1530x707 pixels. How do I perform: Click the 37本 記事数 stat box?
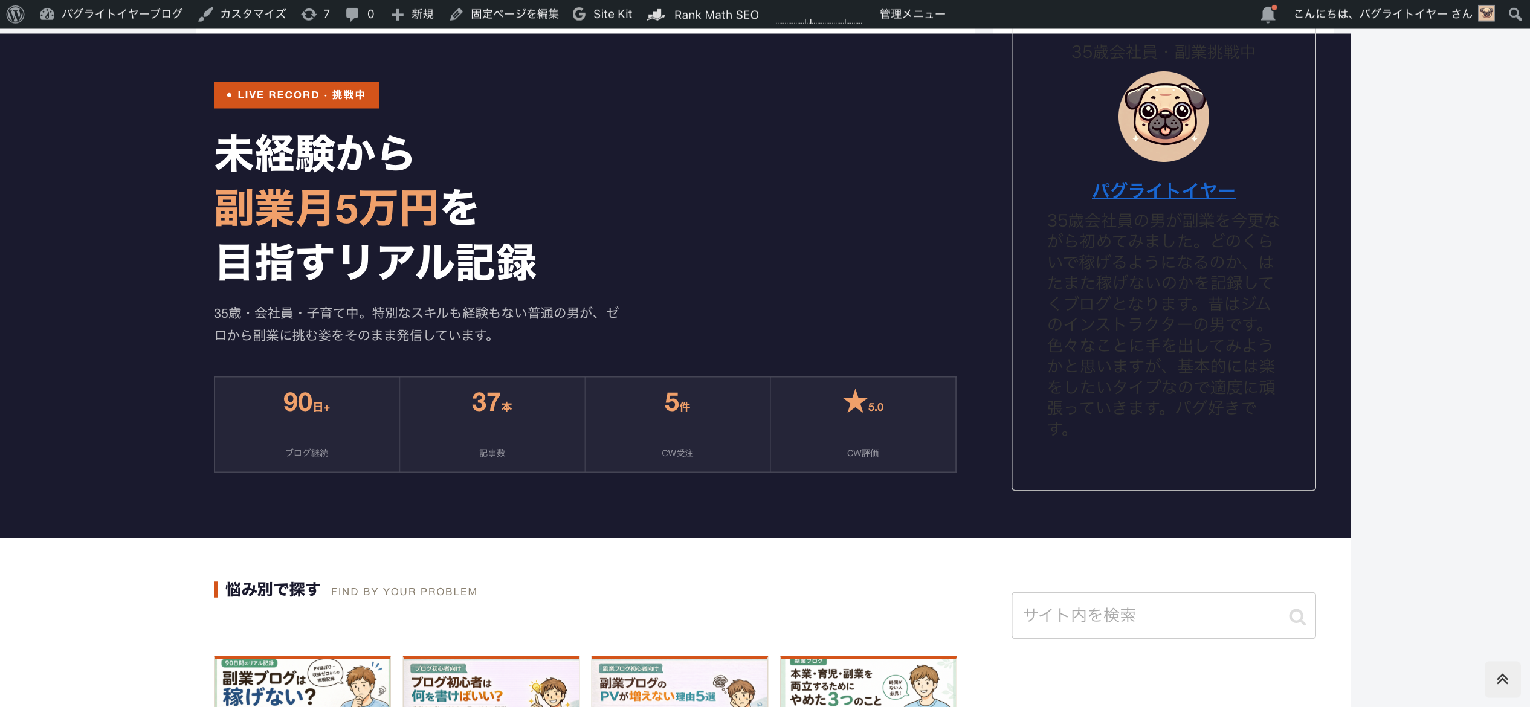tap(492, 424)
